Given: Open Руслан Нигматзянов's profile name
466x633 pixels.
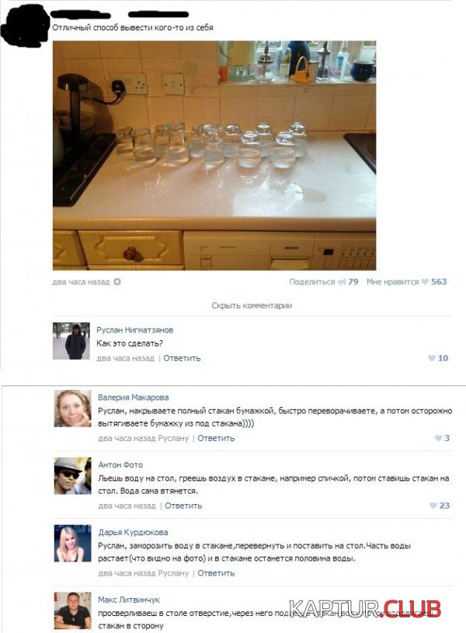Looking at the screenshot, I should point(134,330).
